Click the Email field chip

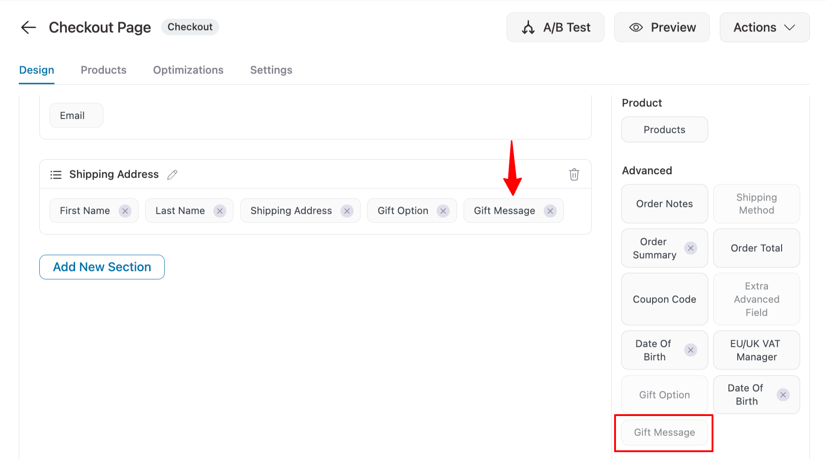click(x=76, y=115)
